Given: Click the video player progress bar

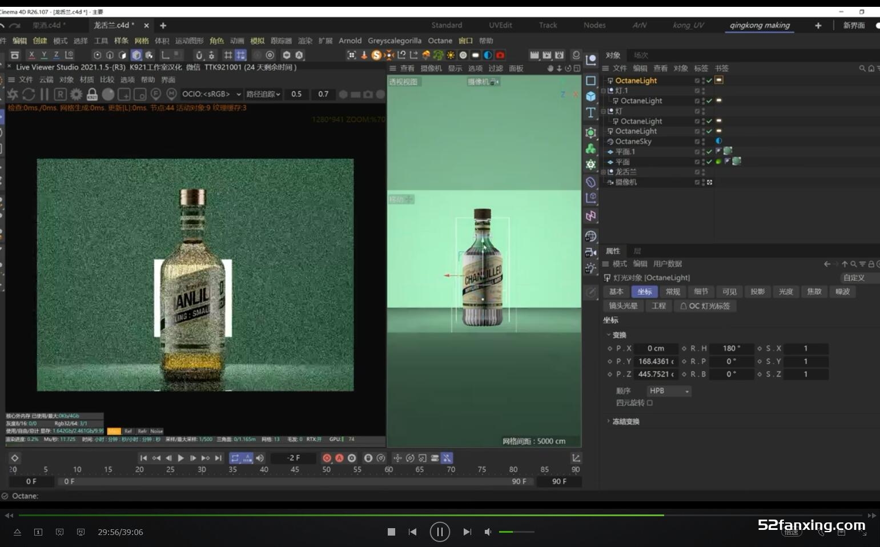Looking at the screenshot, I should [440, 515].
